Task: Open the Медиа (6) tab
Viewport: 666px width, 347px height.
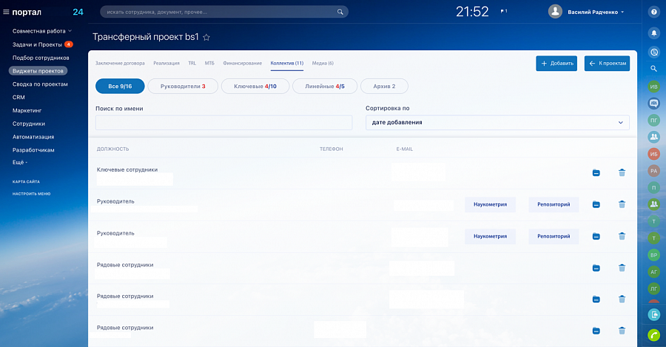Action: pyautogui.click(x=323, y=64)
